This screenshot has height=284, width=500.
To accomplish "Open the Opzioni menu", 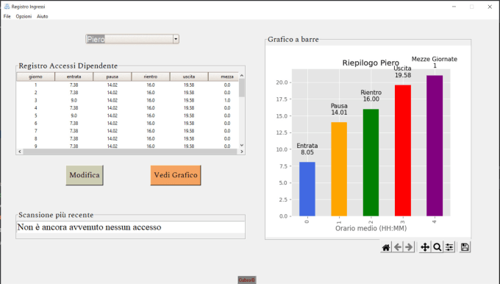I will tap(24, 16).
